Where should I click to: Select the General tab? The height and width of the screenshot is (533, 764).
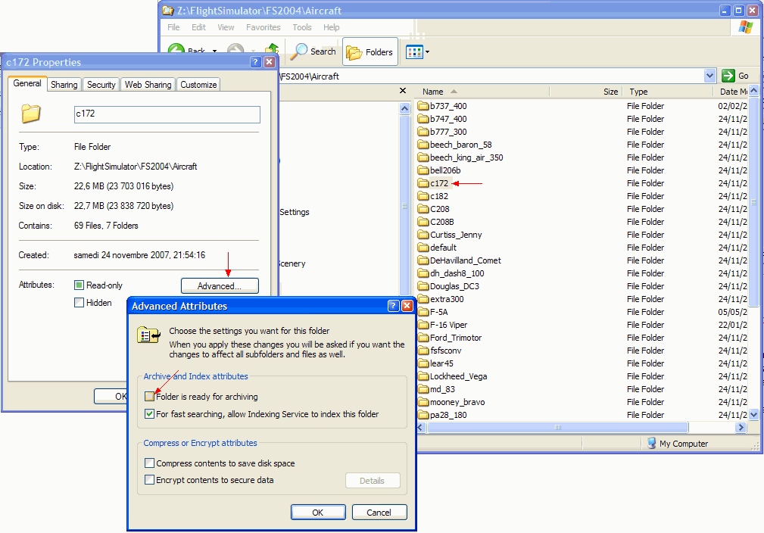[27, 83]
